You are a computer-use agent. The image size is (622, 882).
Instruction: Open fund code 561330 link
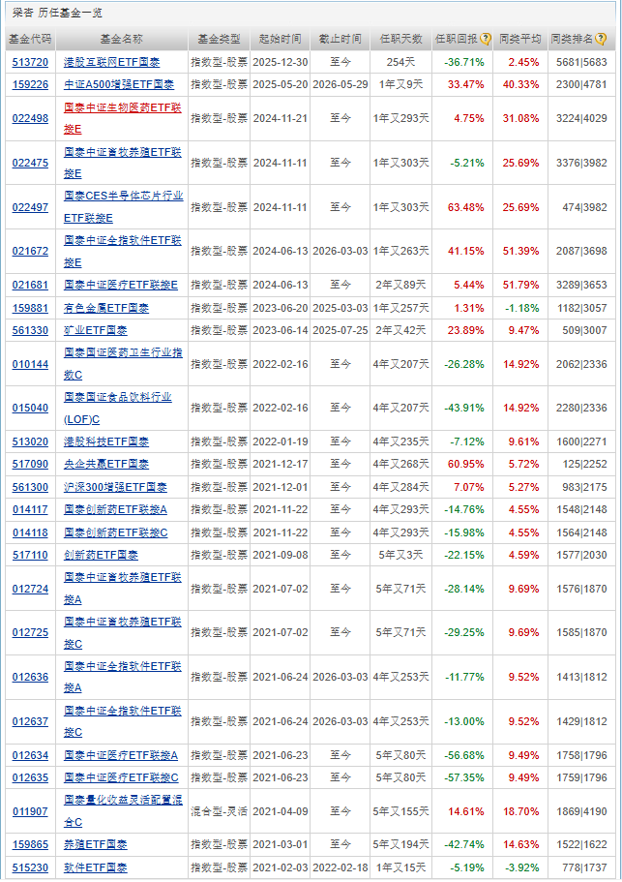point(30,331)
